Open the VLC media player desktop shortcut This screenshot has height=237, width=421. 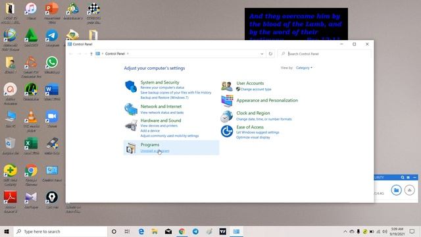tap(31, 121)
